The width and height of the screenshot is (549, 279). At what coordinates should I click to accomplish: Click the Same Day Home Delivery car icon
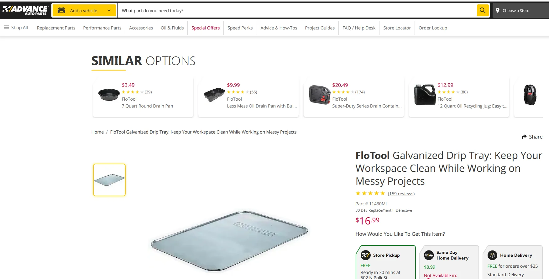point(429,255)
